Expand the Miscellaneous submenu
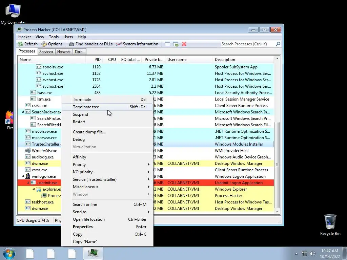 click(x=107, y=187)
